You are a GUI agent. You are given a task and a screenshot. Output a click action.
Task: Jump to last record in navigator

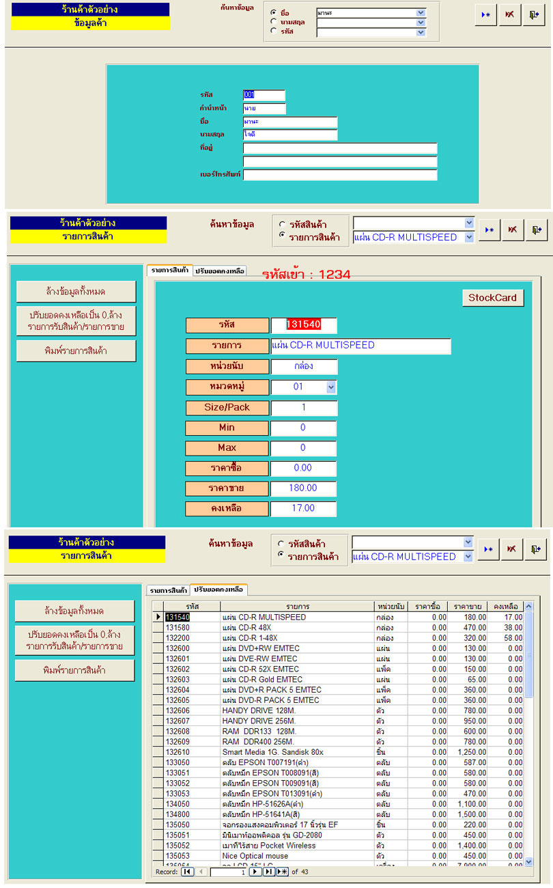[268, 872]
